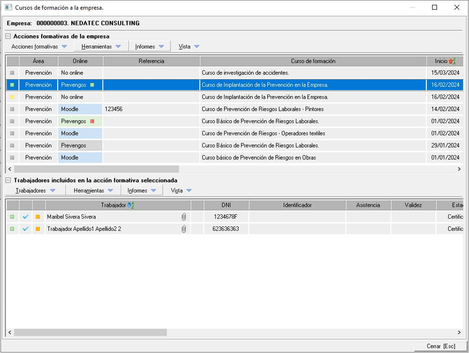This screenshot has height=353, width=469.
Task: Click red square icon next to Prevengos
Action: click(x=92, y=121)
